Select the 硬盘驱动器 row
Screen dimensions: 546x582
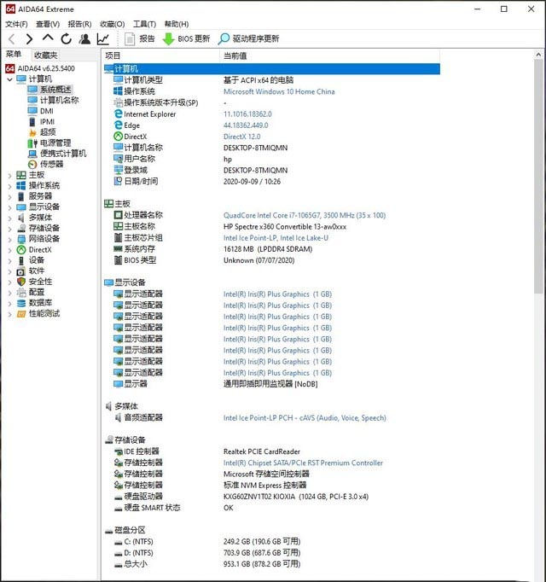pos(271,497)
